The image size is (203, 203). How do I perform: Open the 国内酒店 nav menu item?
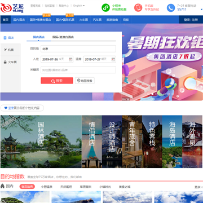pos(19,20)
